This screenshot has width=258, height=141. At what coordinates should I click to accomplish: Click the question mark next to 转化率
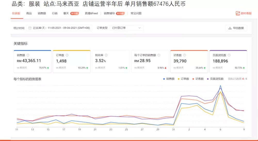coord(106,55)
